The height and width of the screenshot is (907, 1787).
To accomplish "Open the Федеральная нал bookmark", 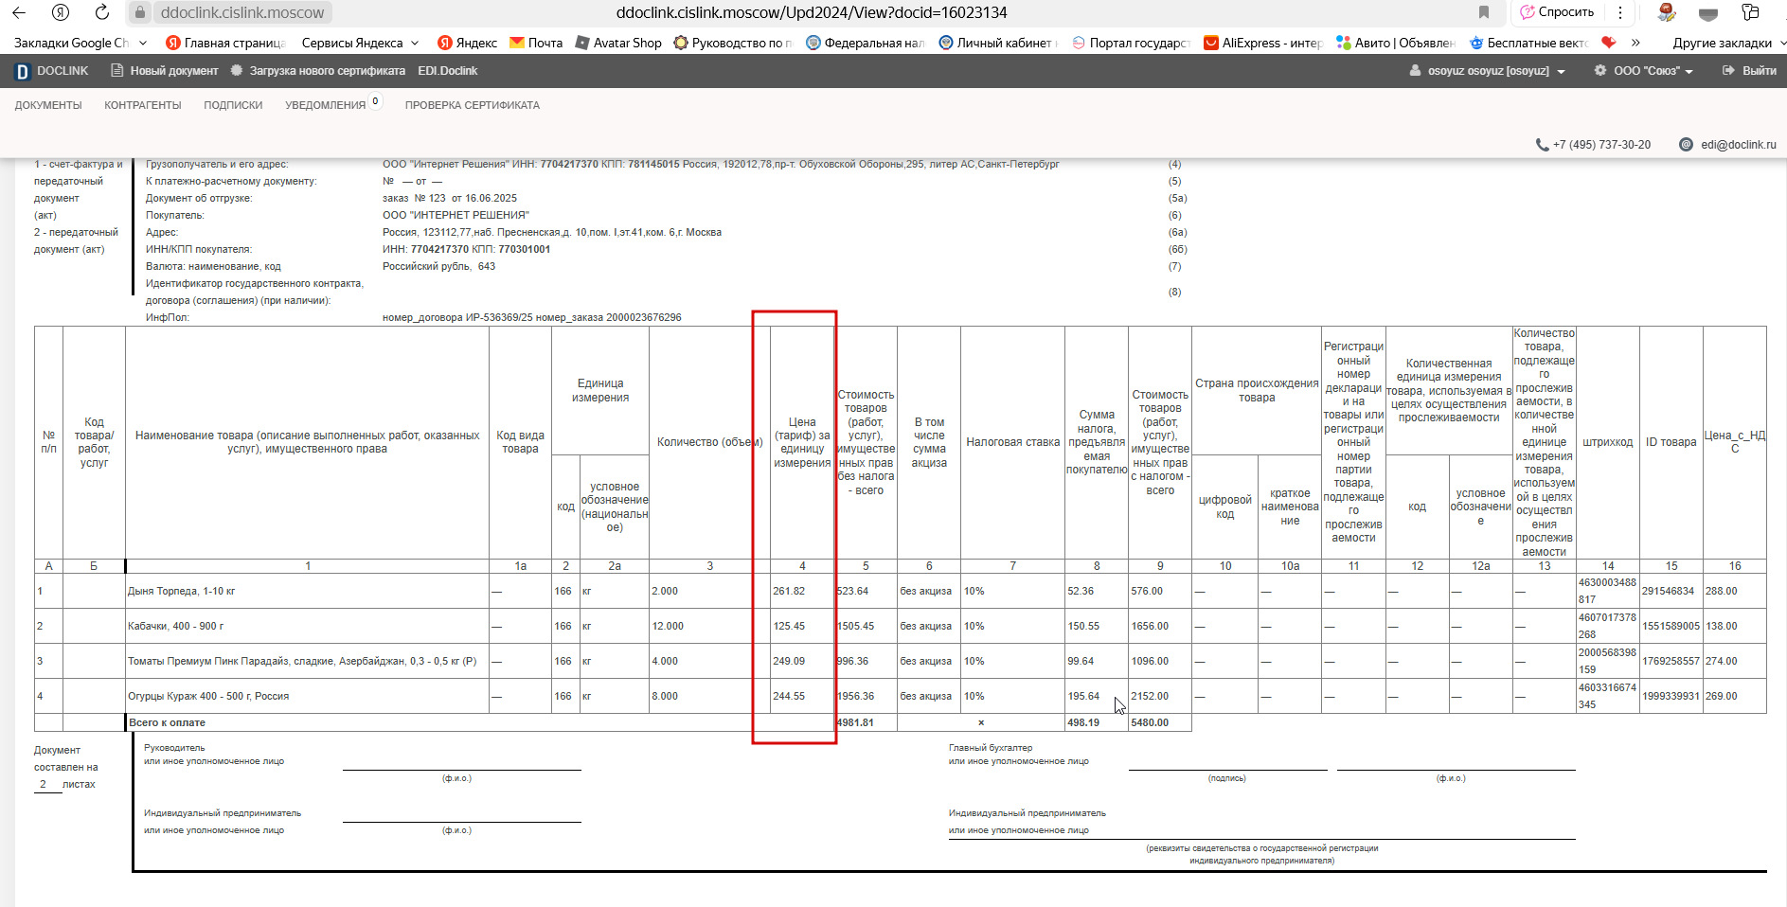I will click(865, 43).
